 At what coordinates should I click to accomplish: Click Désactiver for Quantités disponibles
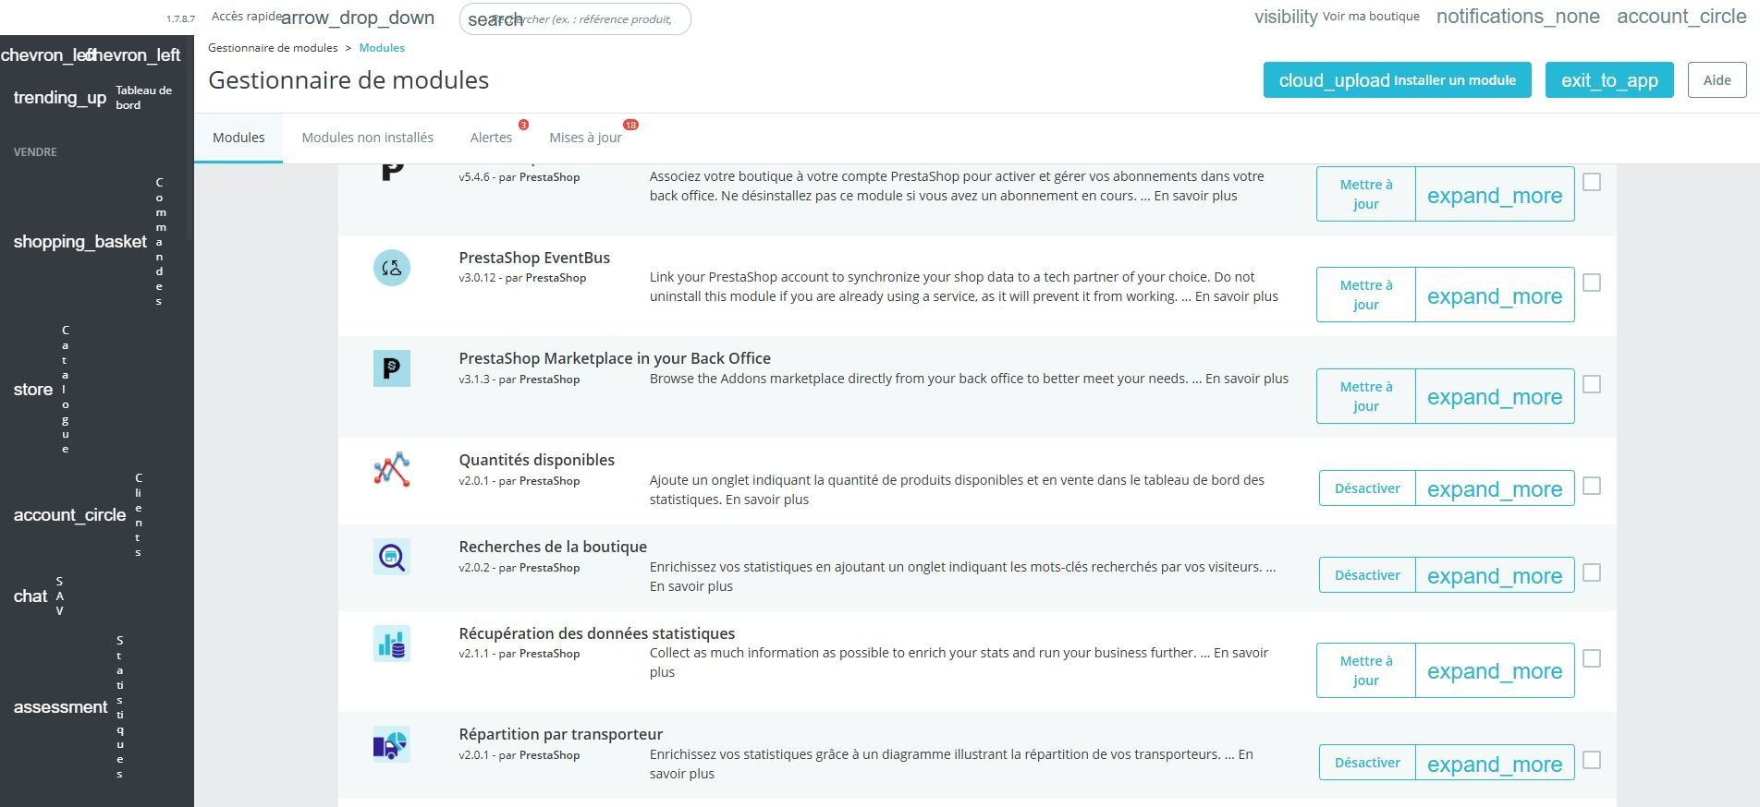[1367, 488]
